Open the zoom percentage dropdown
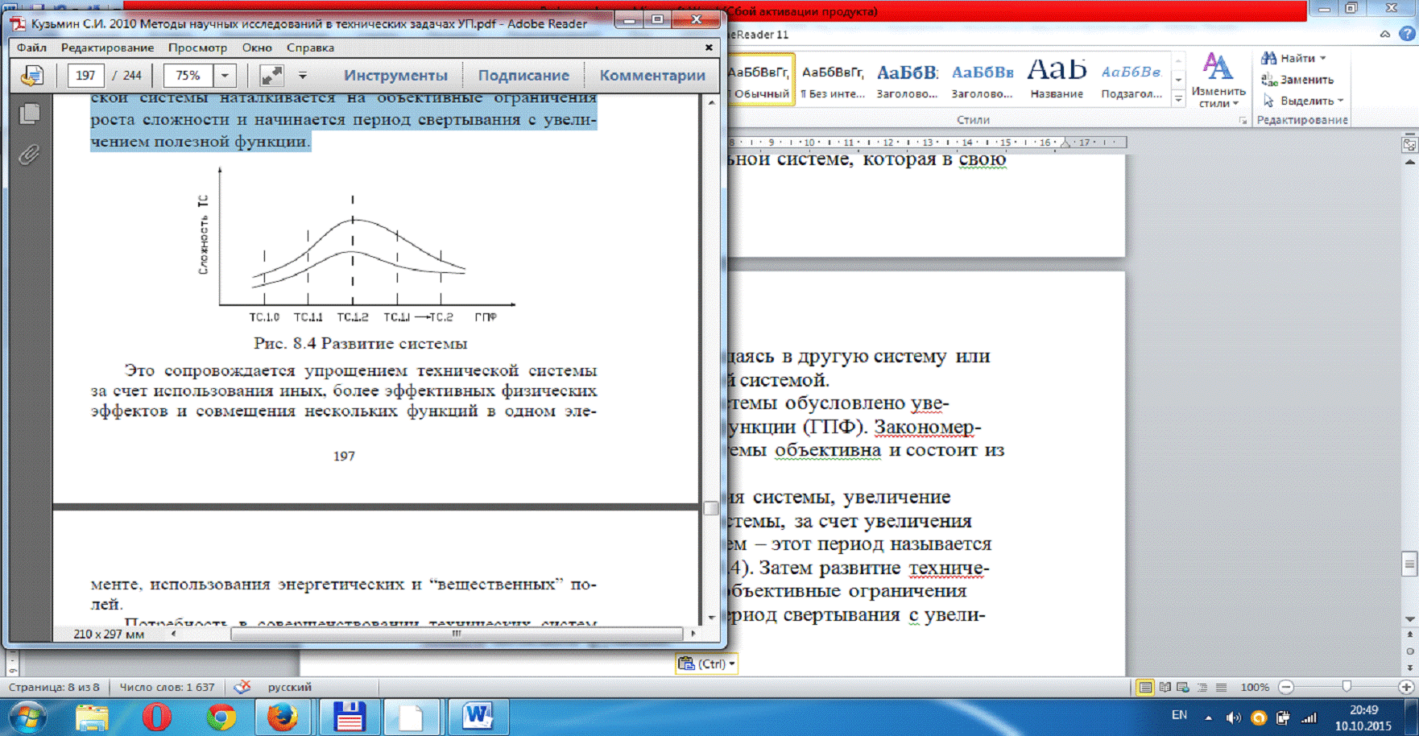This screenshot has height=736, width=1419. point(225,76)
